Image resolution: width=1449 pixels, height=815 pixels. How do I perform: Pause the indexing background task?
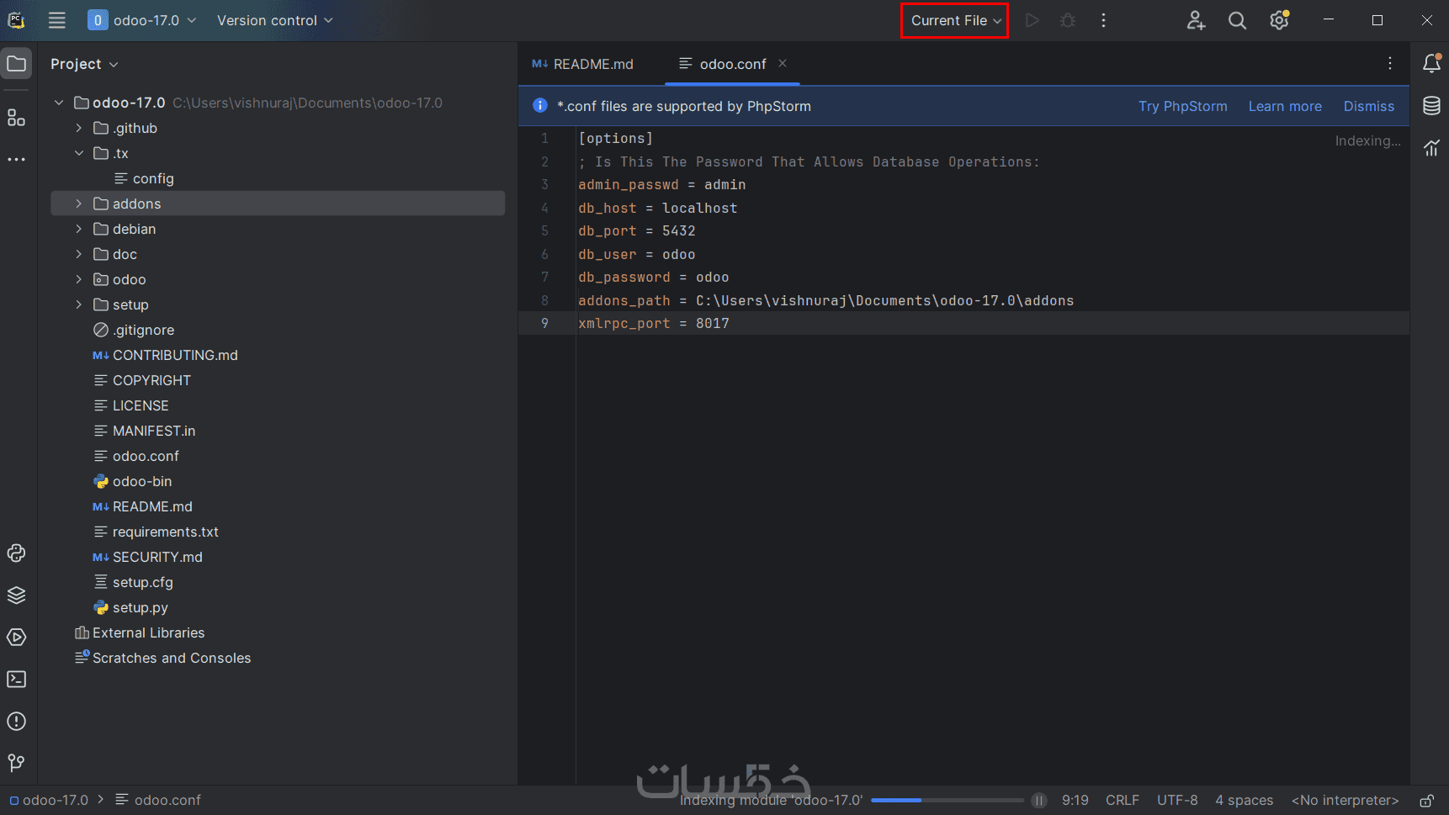tap(1039, 801)
